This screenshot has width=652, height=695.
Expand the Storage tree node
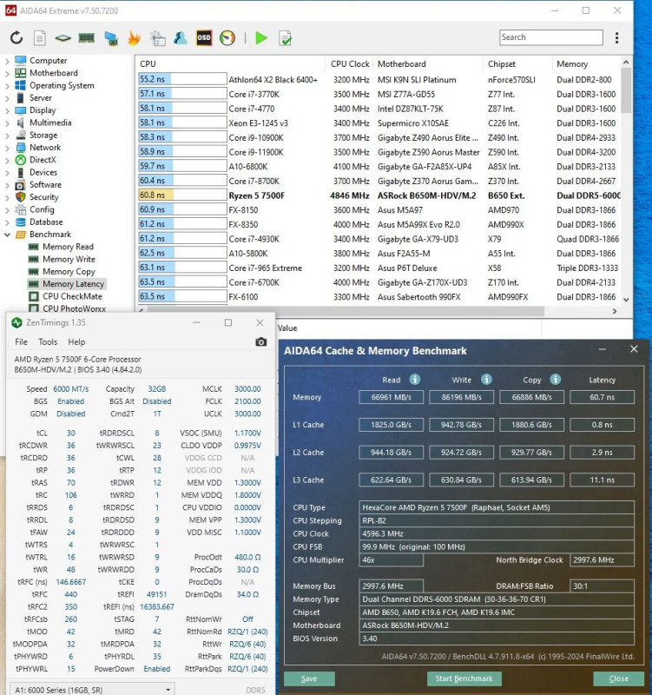coord(7,136)
